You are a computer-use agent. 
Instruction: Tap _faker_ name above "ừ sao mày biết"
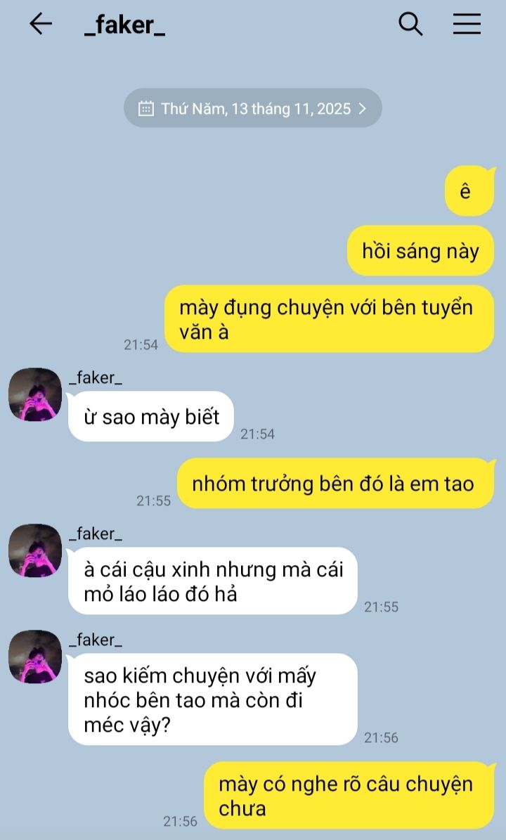point(96,377)
